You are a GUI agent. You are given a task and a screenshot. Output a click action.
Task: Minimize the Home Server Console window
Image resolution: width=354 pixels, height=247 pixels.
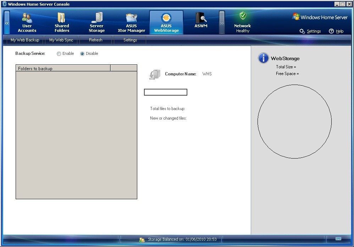[337, 4]
